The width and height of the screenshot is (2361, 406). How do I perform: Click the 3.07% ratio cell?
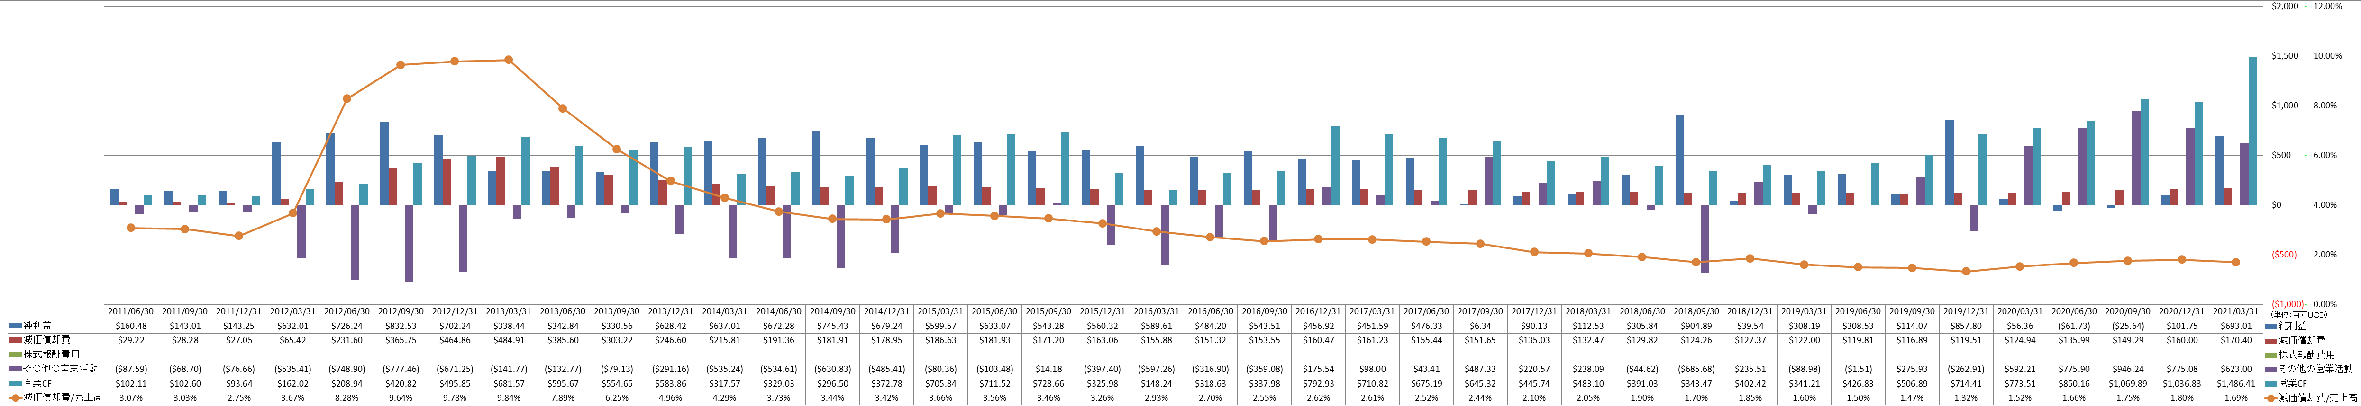131,398
